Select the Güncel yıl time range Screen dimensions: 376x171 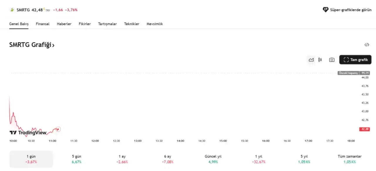click(213, 159)
